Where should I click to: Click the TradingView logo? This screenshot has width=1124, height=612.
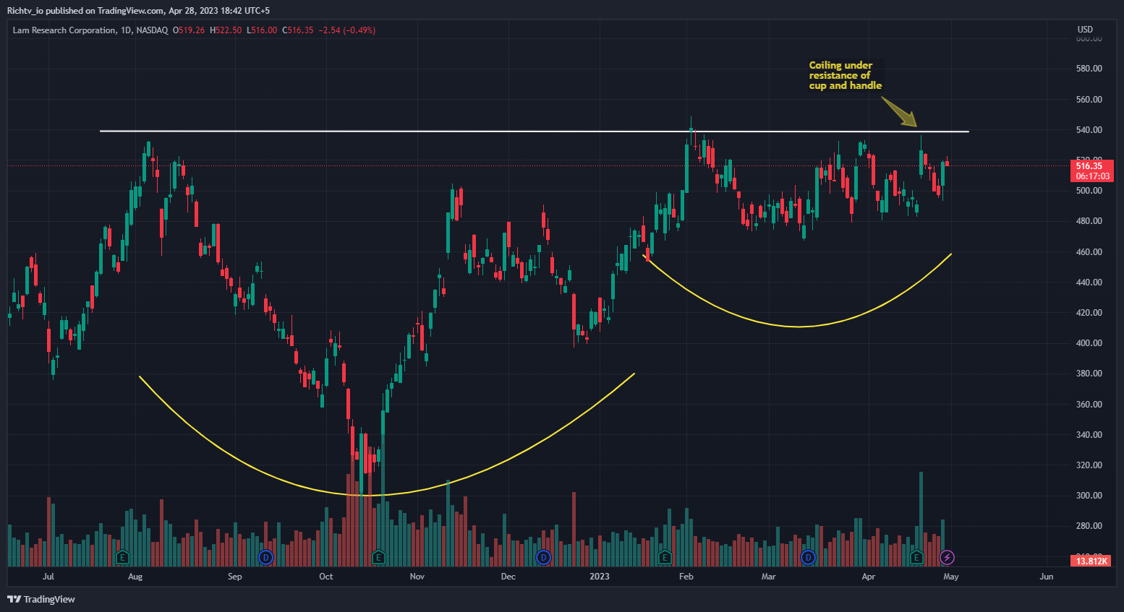41,599
